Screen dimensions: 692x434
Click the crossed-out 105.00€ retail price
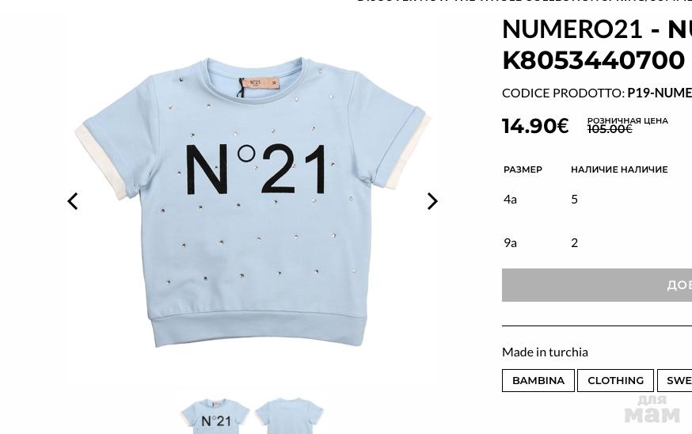[610, 129]
